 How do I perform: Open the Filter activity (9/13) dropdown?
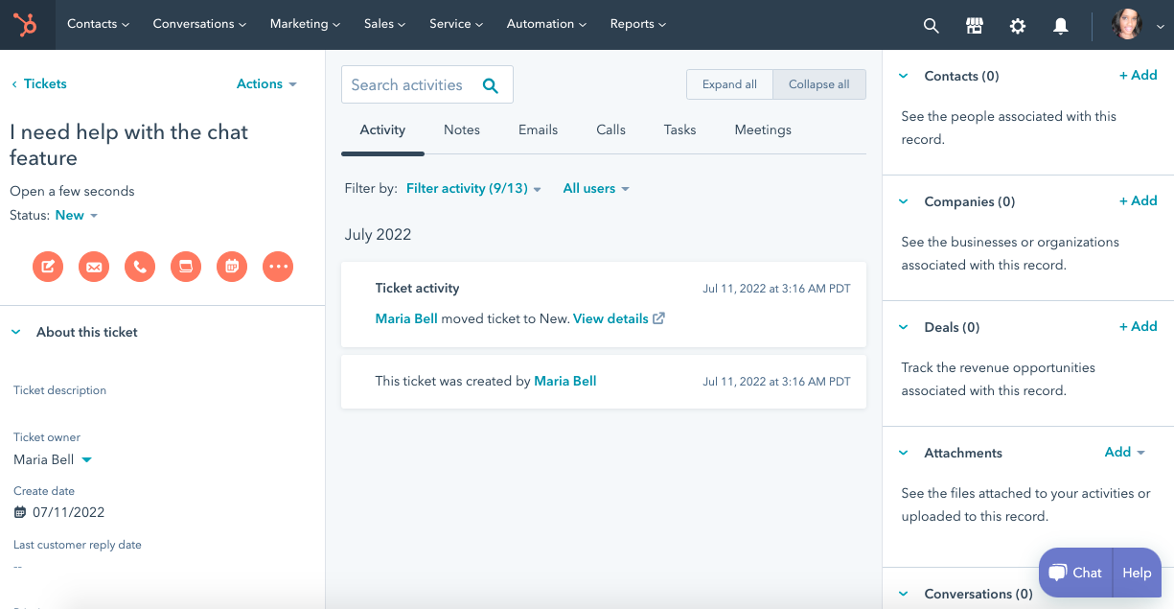(x=474, y=189)
